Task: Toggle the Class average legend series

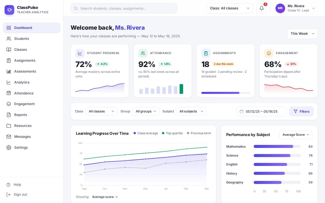Action: pyautogui.click(x=146, y=133)
